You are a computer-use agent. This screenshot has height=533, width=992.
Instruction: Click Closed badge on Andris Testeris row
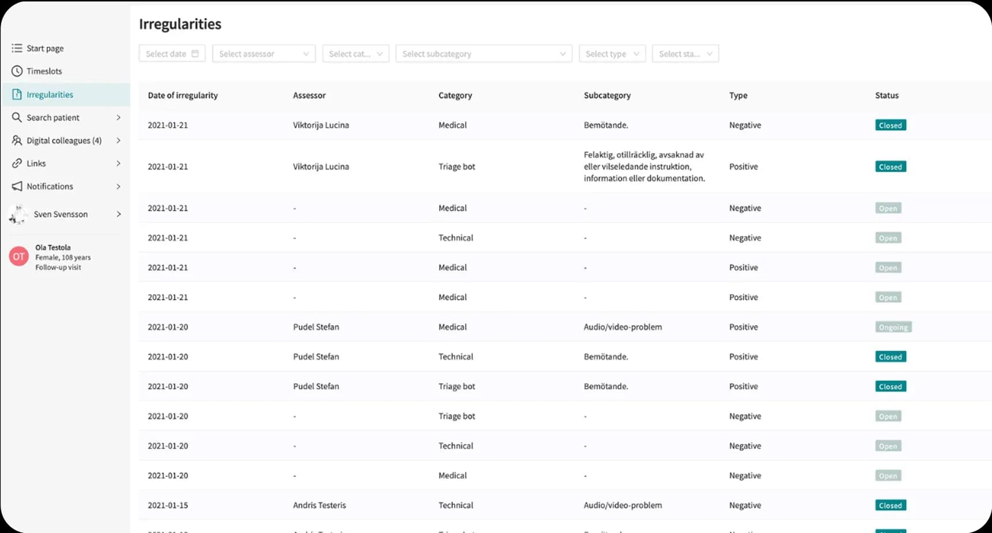(890, 505)
